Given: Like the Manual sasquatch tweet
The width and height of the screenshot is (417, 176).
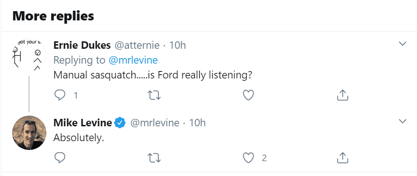Looking at the screenshot, I should pyautogui.click(x=248, y=95).
